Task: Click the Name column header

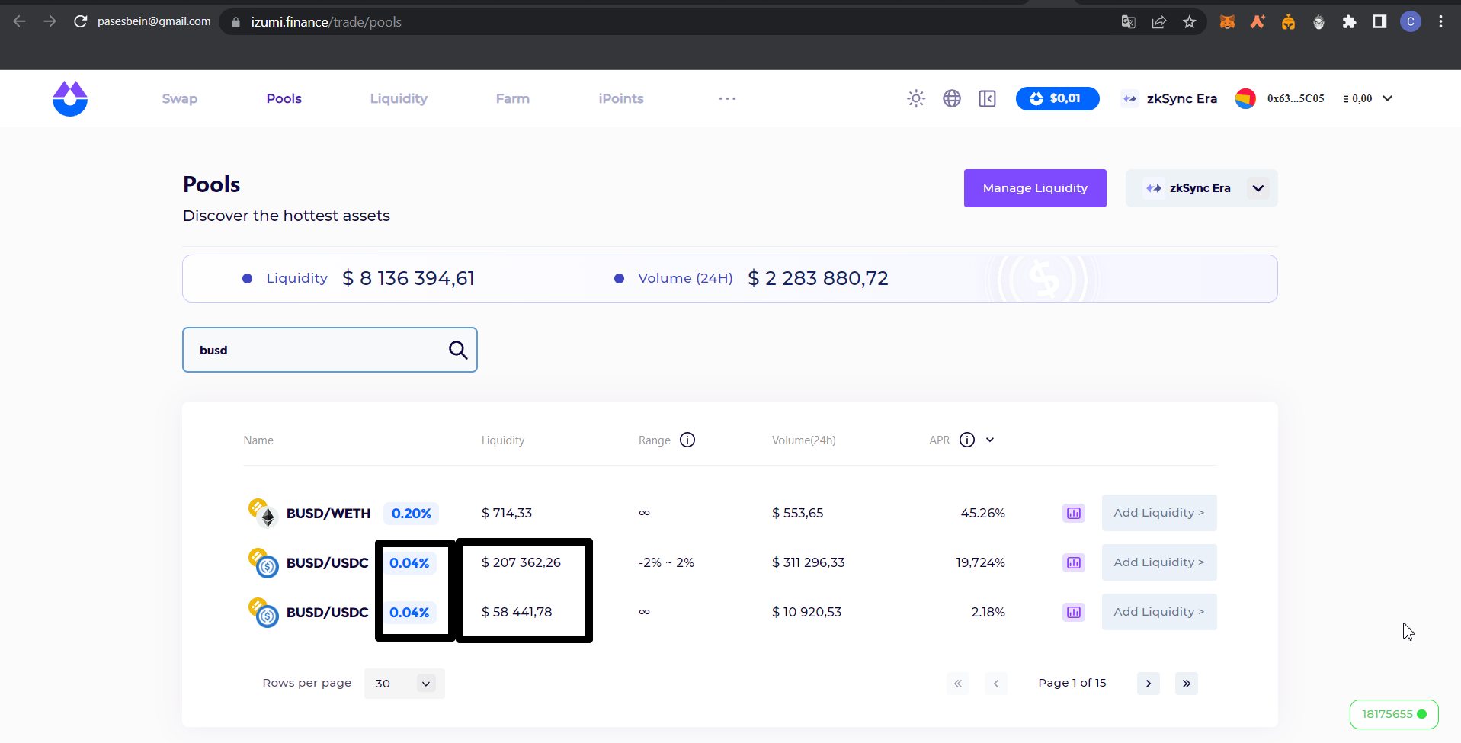Action: (x=258, y=440)
